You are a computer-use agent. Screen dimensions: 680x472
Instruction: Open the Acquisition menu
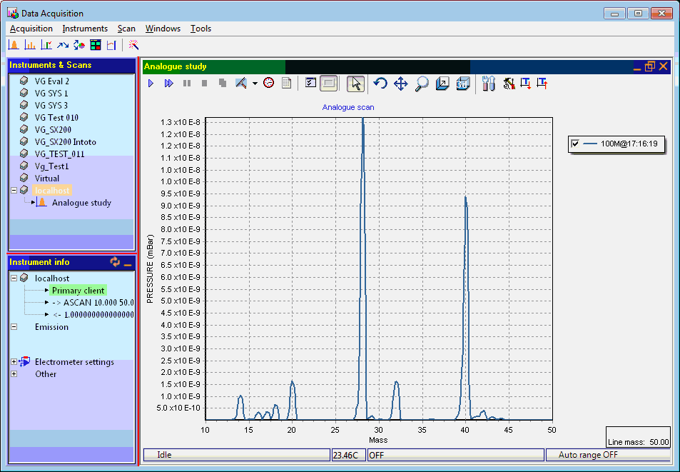click(x=31, y=29)
